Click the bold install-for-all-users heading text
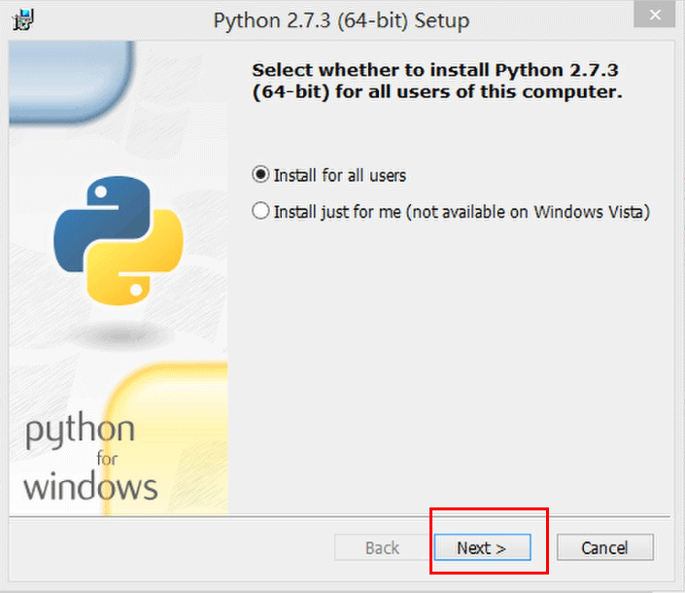 (435, 82)
